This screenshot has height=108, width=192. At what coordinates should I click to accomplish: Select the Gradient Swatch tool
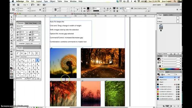(x=11, y=52)
